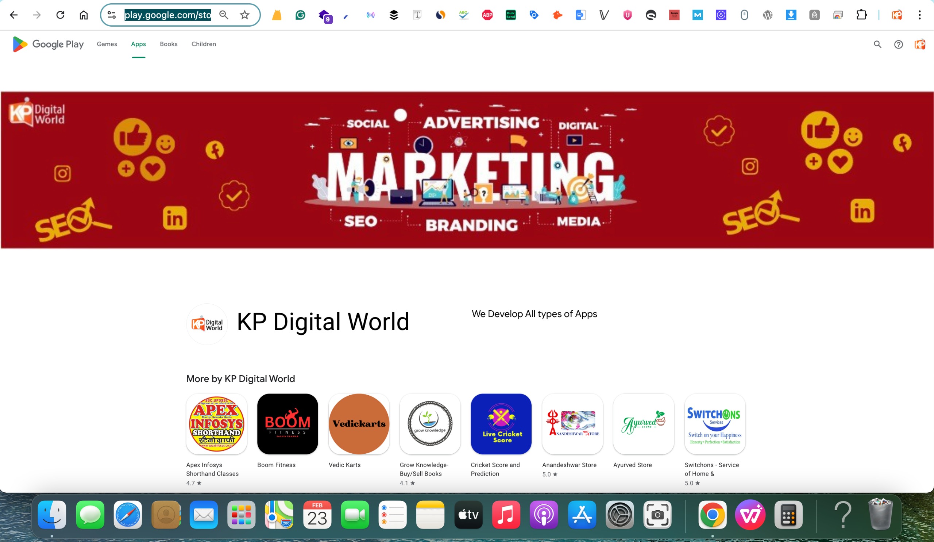Open Apex Infosys Shorthand Classes app

pyautogui.click(x=216, y=424)
